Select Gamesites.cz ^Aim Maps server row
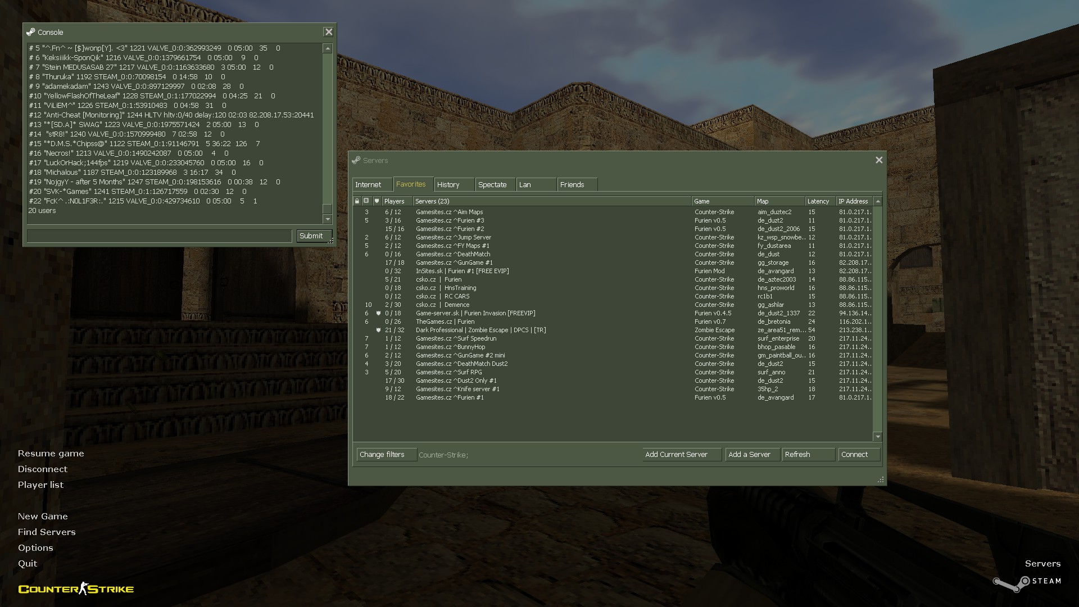The height and width of the screenshot is (607, 1079). tap(613, 212)
